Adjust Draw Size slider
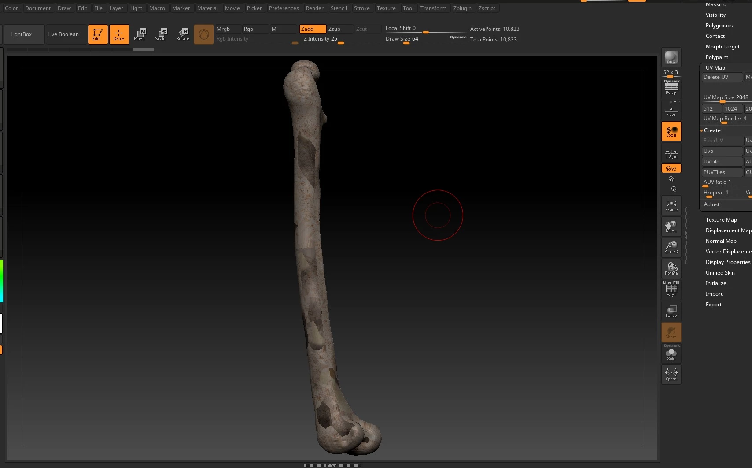The width and height of the screenshot is (752, 468). (417, 39)
